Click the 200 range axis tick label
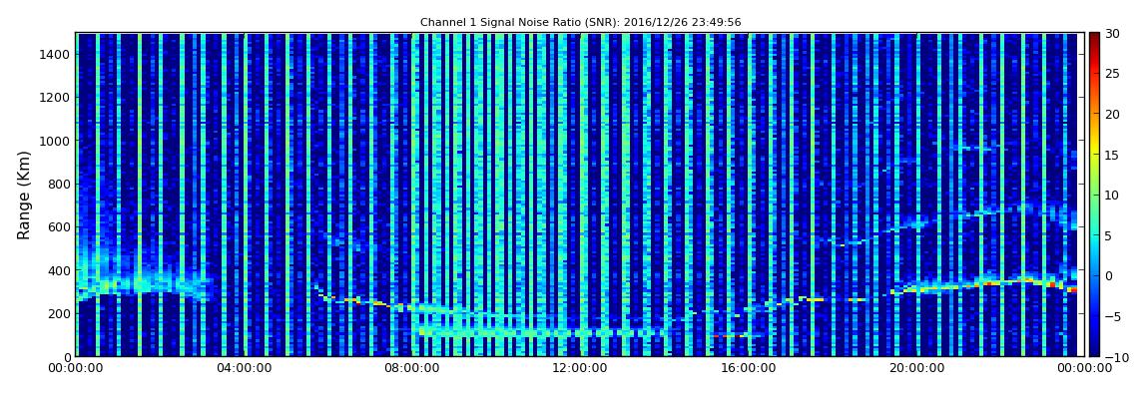Viewport: 1148px width, 406px height. point(59,313)
